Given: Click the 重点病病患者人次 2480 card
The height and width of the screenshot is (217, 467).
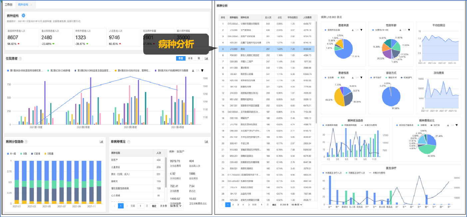Looking at the screenshot, I should pos(57,37).
